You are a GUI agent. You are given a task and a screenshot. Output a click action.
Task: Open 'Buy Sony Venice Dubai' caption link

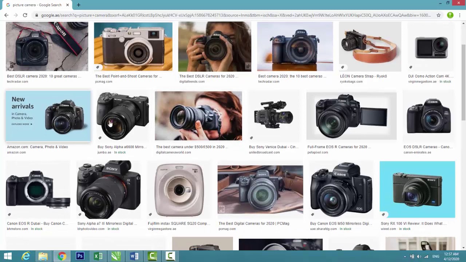[274, 147]
